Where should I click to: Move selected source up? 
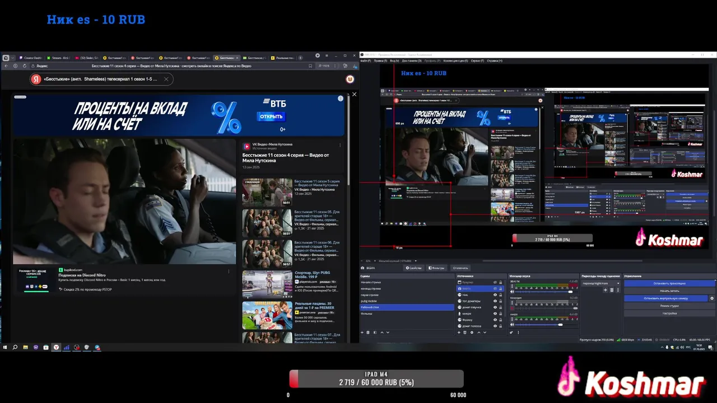(x=479, y=332)
